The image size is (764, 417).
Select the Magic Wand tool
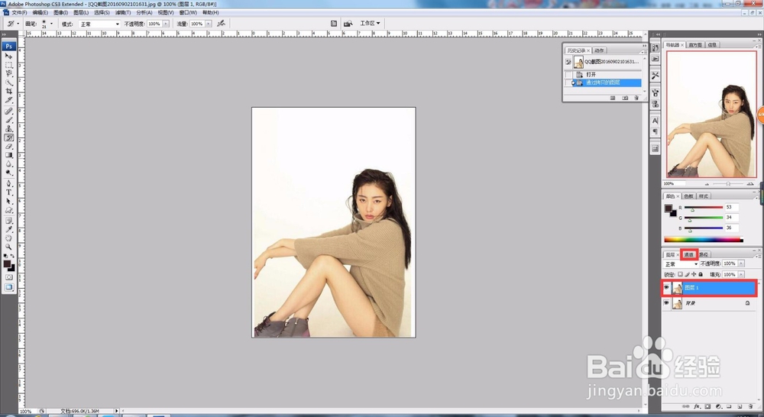[x=8, y=82]
